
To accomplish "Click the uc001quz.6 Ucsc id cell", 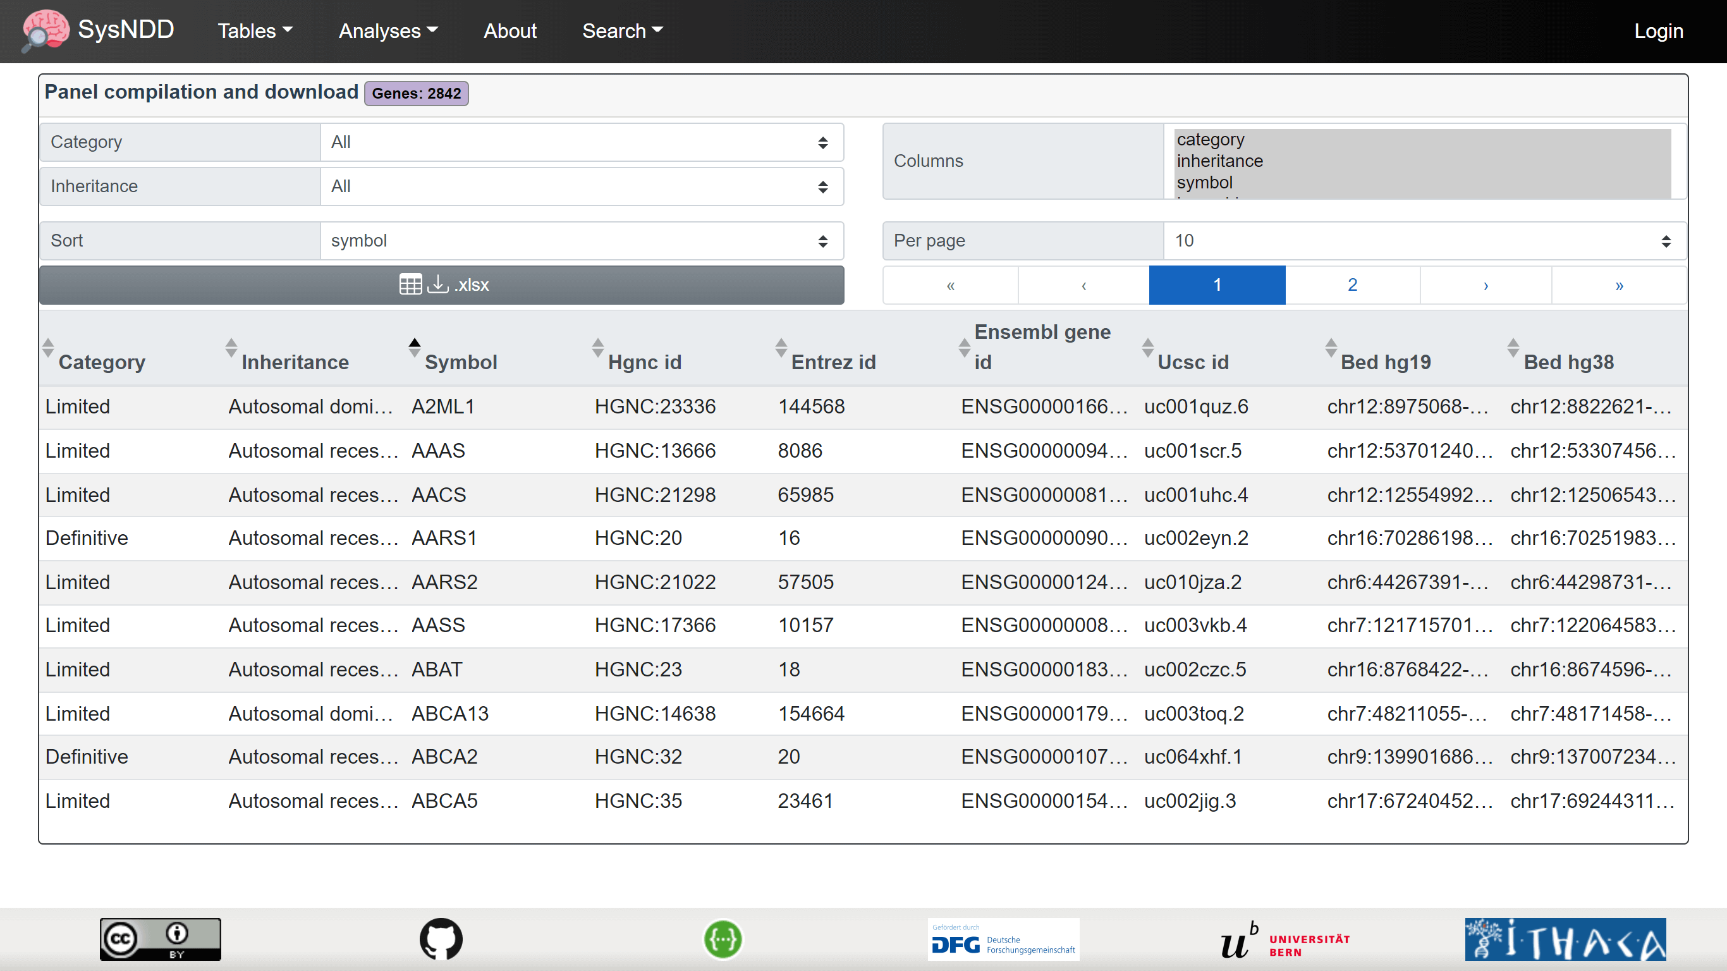I will (1196, 406).
